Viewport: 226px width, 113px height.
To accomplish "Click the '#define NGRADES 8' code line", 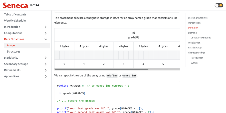I will (x=94, y=86).
